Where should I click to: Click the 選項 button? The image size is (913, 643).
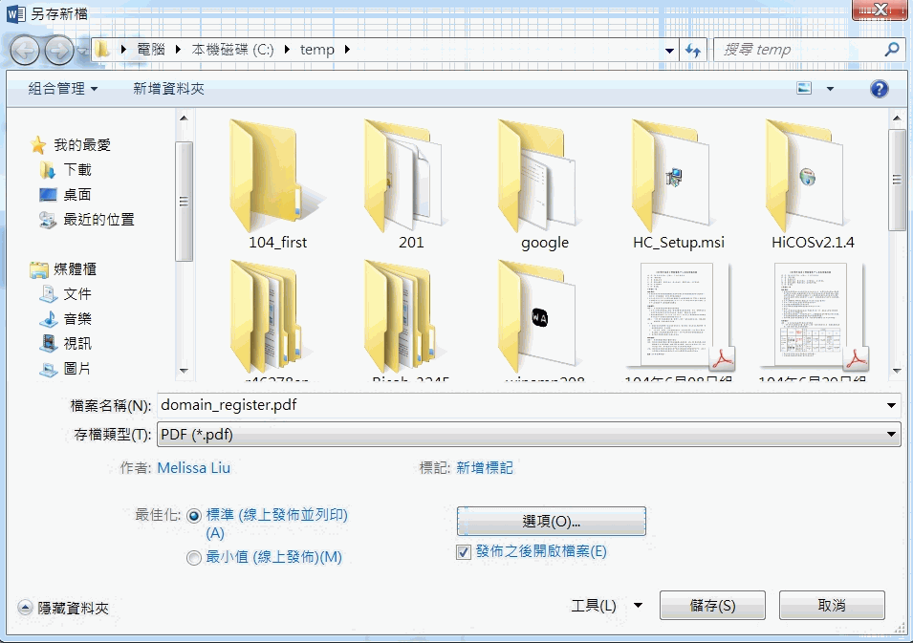pyautogui.click(x=551, y=522)
